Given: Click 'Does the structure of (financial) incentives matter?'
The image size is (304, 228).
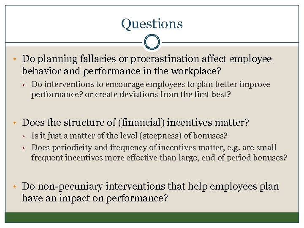Looking at the screenshot, I should (x=136, y=123).
